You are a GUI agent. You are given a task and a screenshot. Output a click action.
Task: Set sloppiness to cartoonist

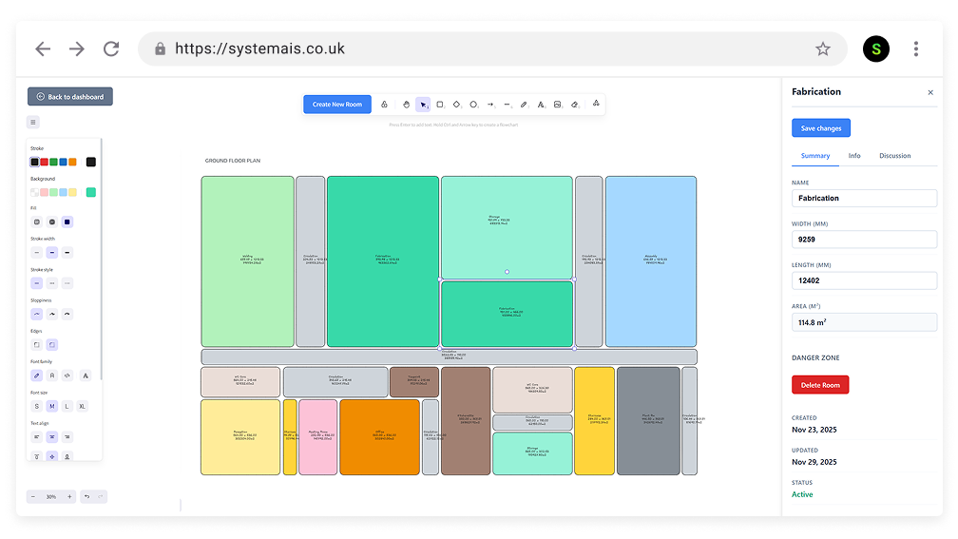coord(67,314)
